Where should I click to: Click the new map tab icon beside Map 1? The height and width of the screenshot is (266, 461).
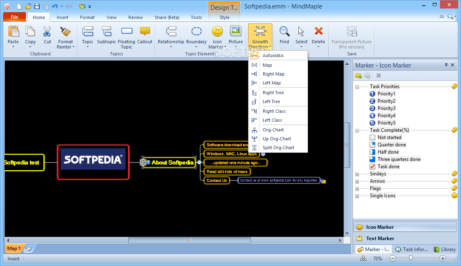point(28,249)
